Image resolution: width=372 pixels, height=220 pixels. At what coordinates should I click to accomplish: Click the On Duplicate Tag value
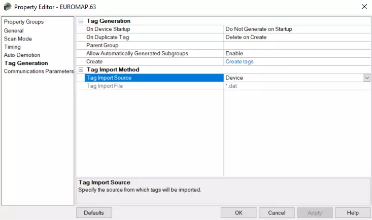tap(297, 38)
